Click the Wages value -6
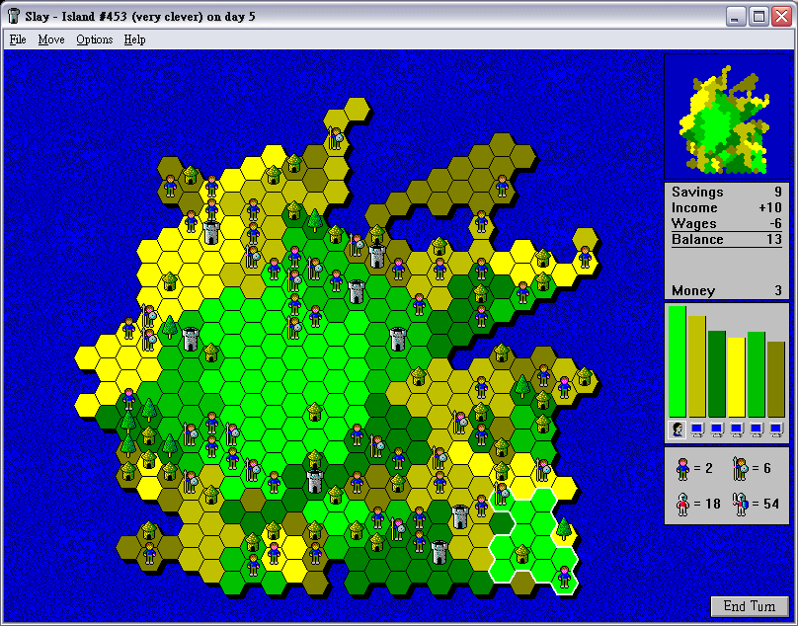The width and height of the screenshot is (798, 626). 775,223
